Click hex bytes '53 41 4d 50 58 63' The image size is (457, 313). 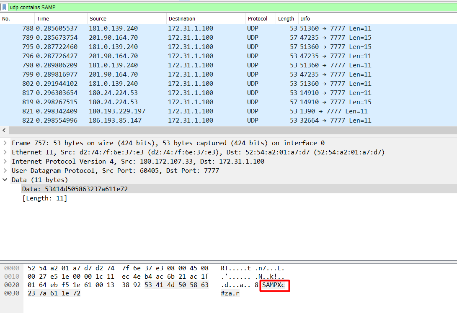click(177, 285)
